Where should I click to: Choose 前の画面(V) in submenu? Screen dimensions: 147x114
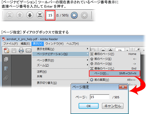tap(115, 80)
